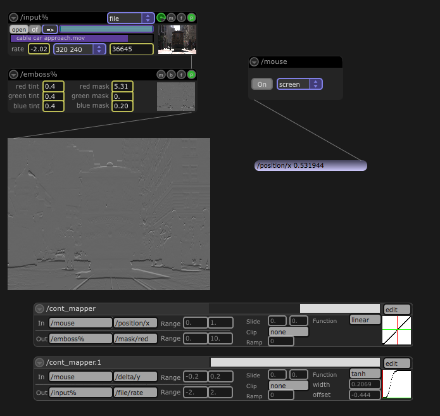Toggle mute (m) on /emboss% module
Screen dimensions: 440x416
[161, 75]
